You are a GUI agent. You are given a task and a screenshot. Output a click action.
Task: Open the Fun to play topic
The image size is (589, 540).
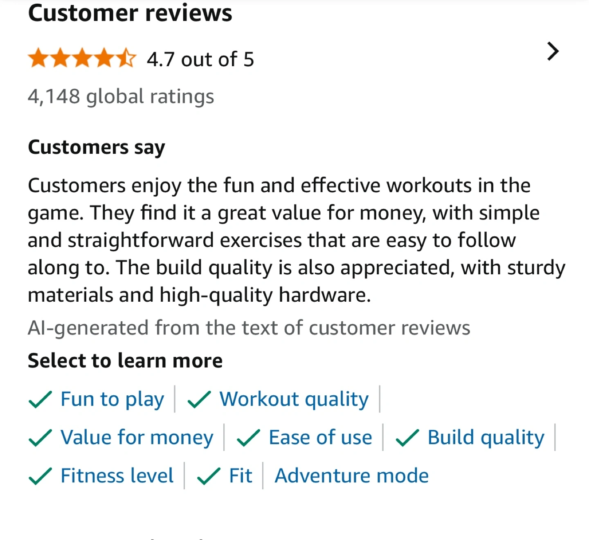[112, 399]
